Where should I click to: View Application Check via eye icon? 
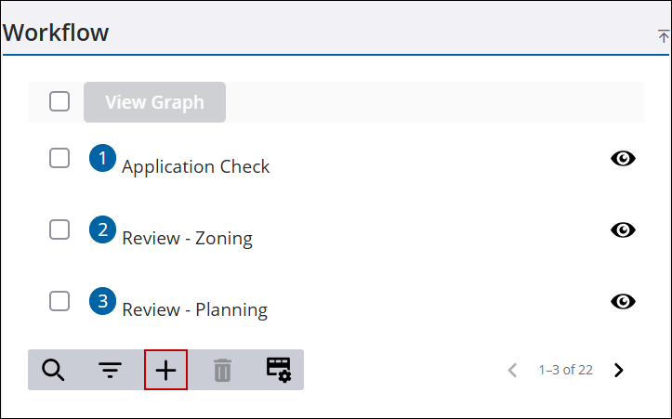[x=623, y=159]
